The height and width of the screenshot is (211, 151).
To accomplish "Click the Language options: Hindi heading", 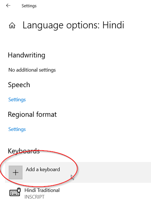I will click(x=73, y=25).
